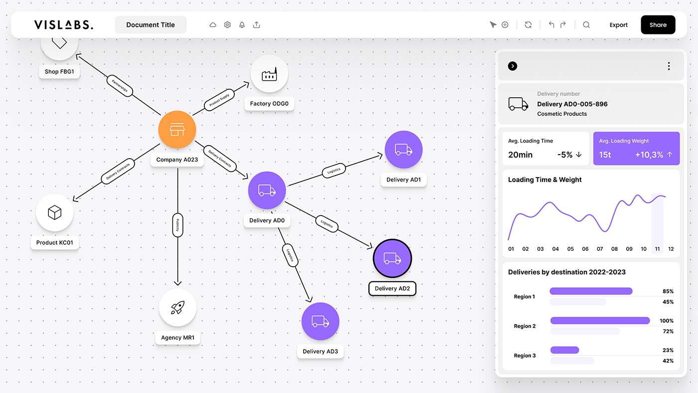Click the Factory ODG0 label
The image size is (698, 393).
point(269,104)
